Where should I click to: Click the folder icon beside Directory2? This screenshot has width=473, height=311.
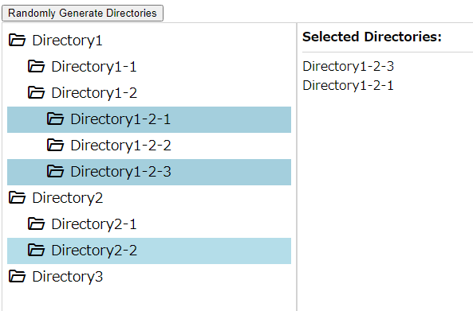(17, 197)
